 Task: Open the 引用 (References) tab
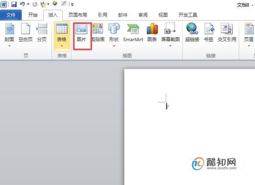[x=103, y=15]
